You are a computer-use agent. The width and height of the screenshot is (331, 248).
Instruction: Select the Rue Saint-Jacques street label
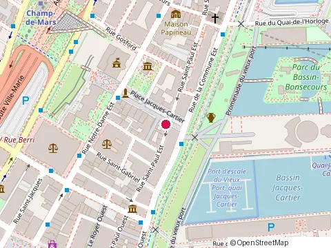(28, 200)
